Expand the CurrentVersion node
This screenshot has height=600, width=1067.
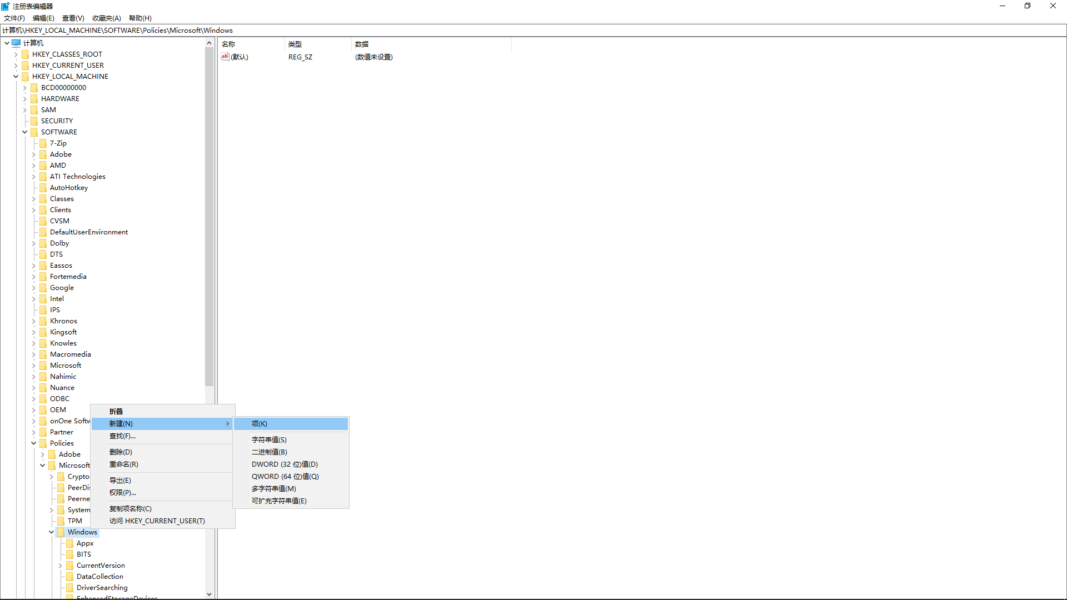tap(60, 565)
